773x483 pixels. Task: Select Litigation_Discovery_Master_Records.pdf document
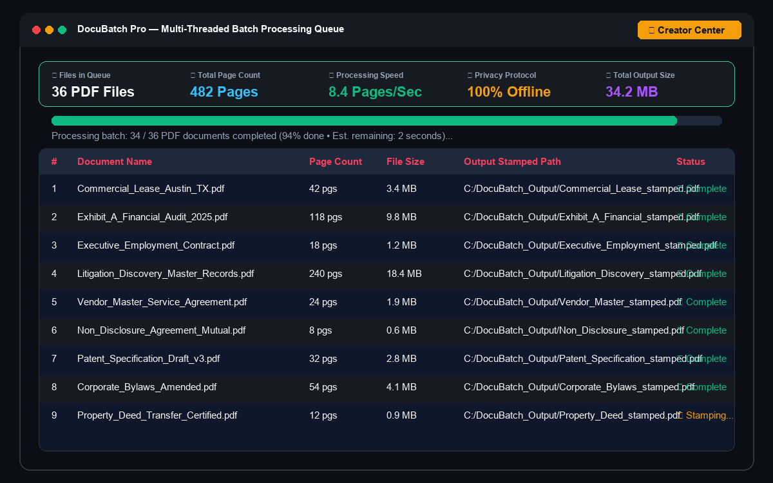coord(166,274)
